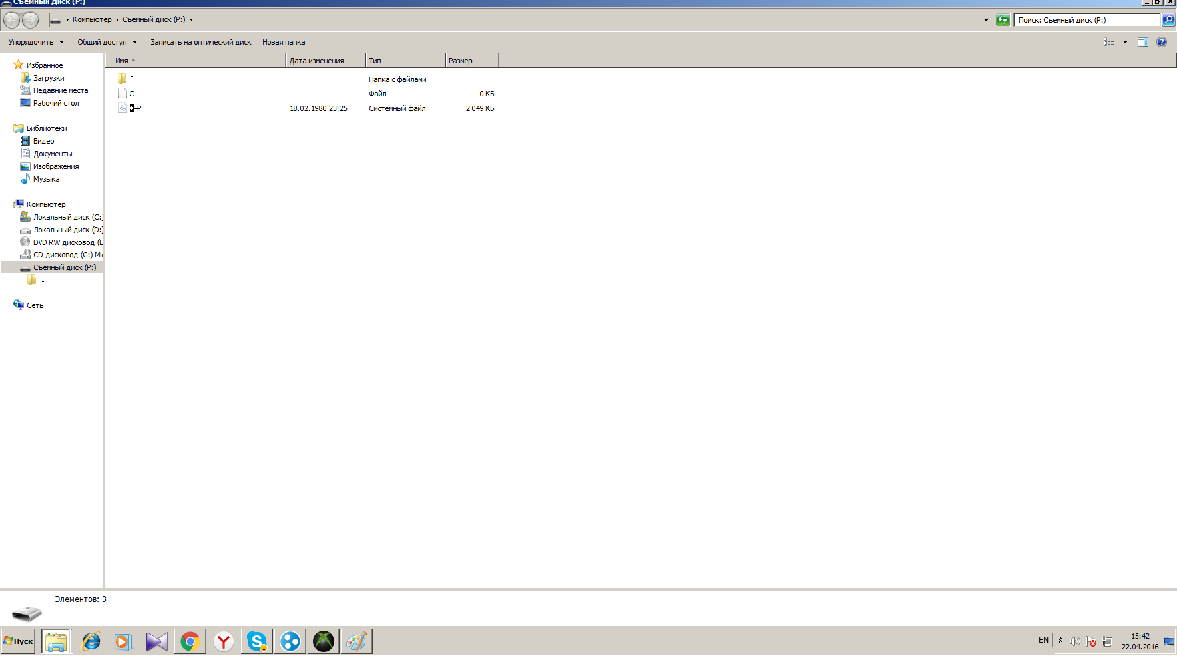Open the Xbox taskbar icon
The width and height of the screenshot is (1177, 660).
pyautogui.click(x=323, y=641)
